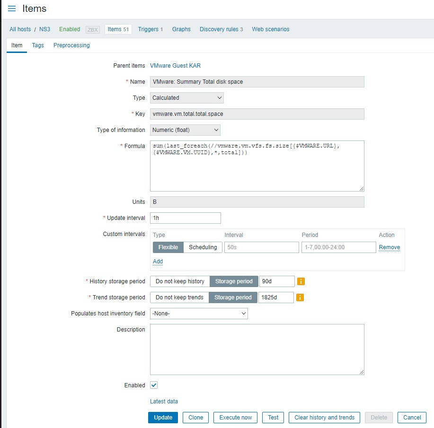The image size is (434, 428).
Task: Grab the Formula textarea resize handle
Action: [362, 189]
